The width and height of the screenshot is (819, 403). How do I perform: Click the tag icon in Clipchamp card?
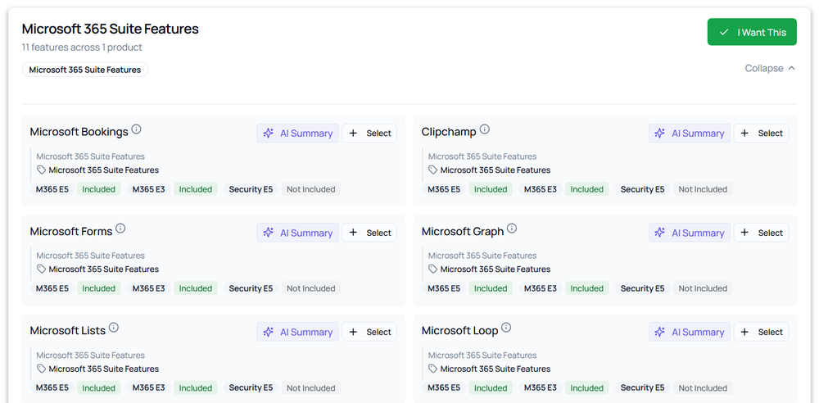coord(433,170)
